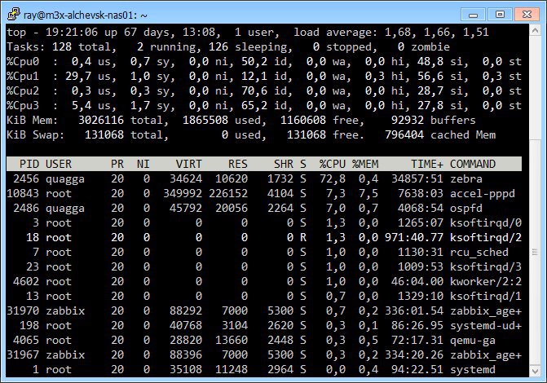Click the quagga user of ospfd row

tap(65, 209)
